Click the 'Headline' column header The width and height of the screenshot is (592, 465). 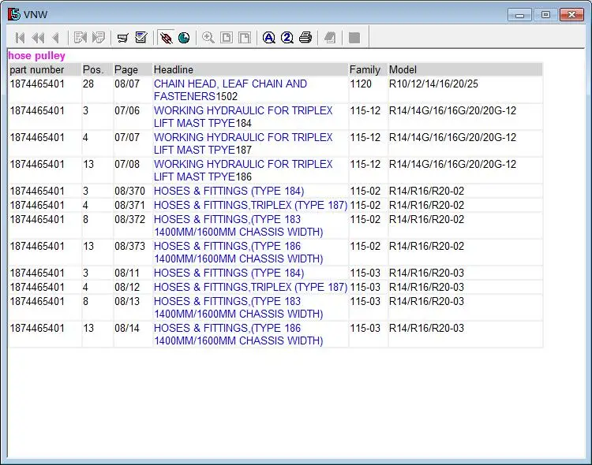[x=250, y=70]
